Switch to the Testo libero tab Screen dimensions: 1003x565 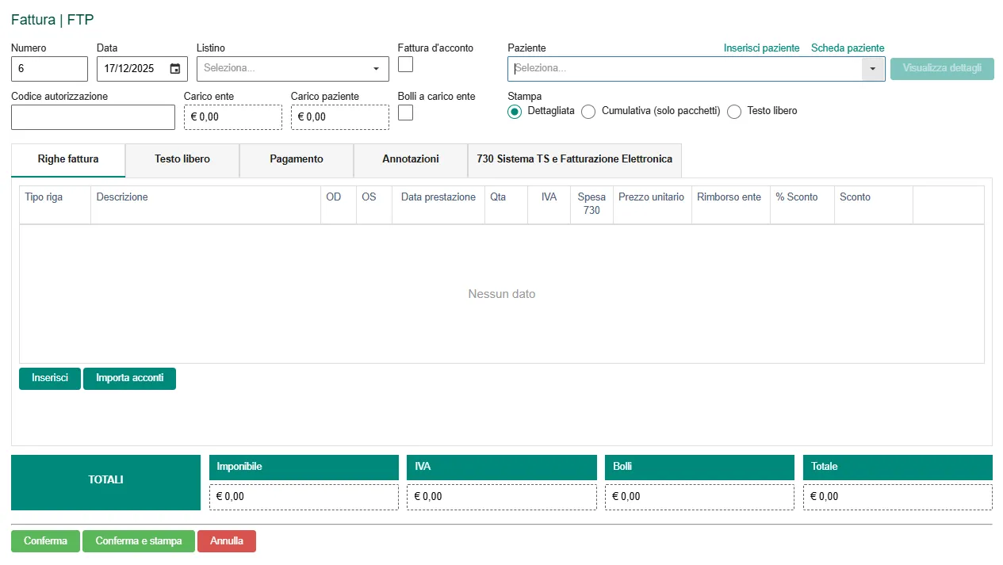(182, 159)
